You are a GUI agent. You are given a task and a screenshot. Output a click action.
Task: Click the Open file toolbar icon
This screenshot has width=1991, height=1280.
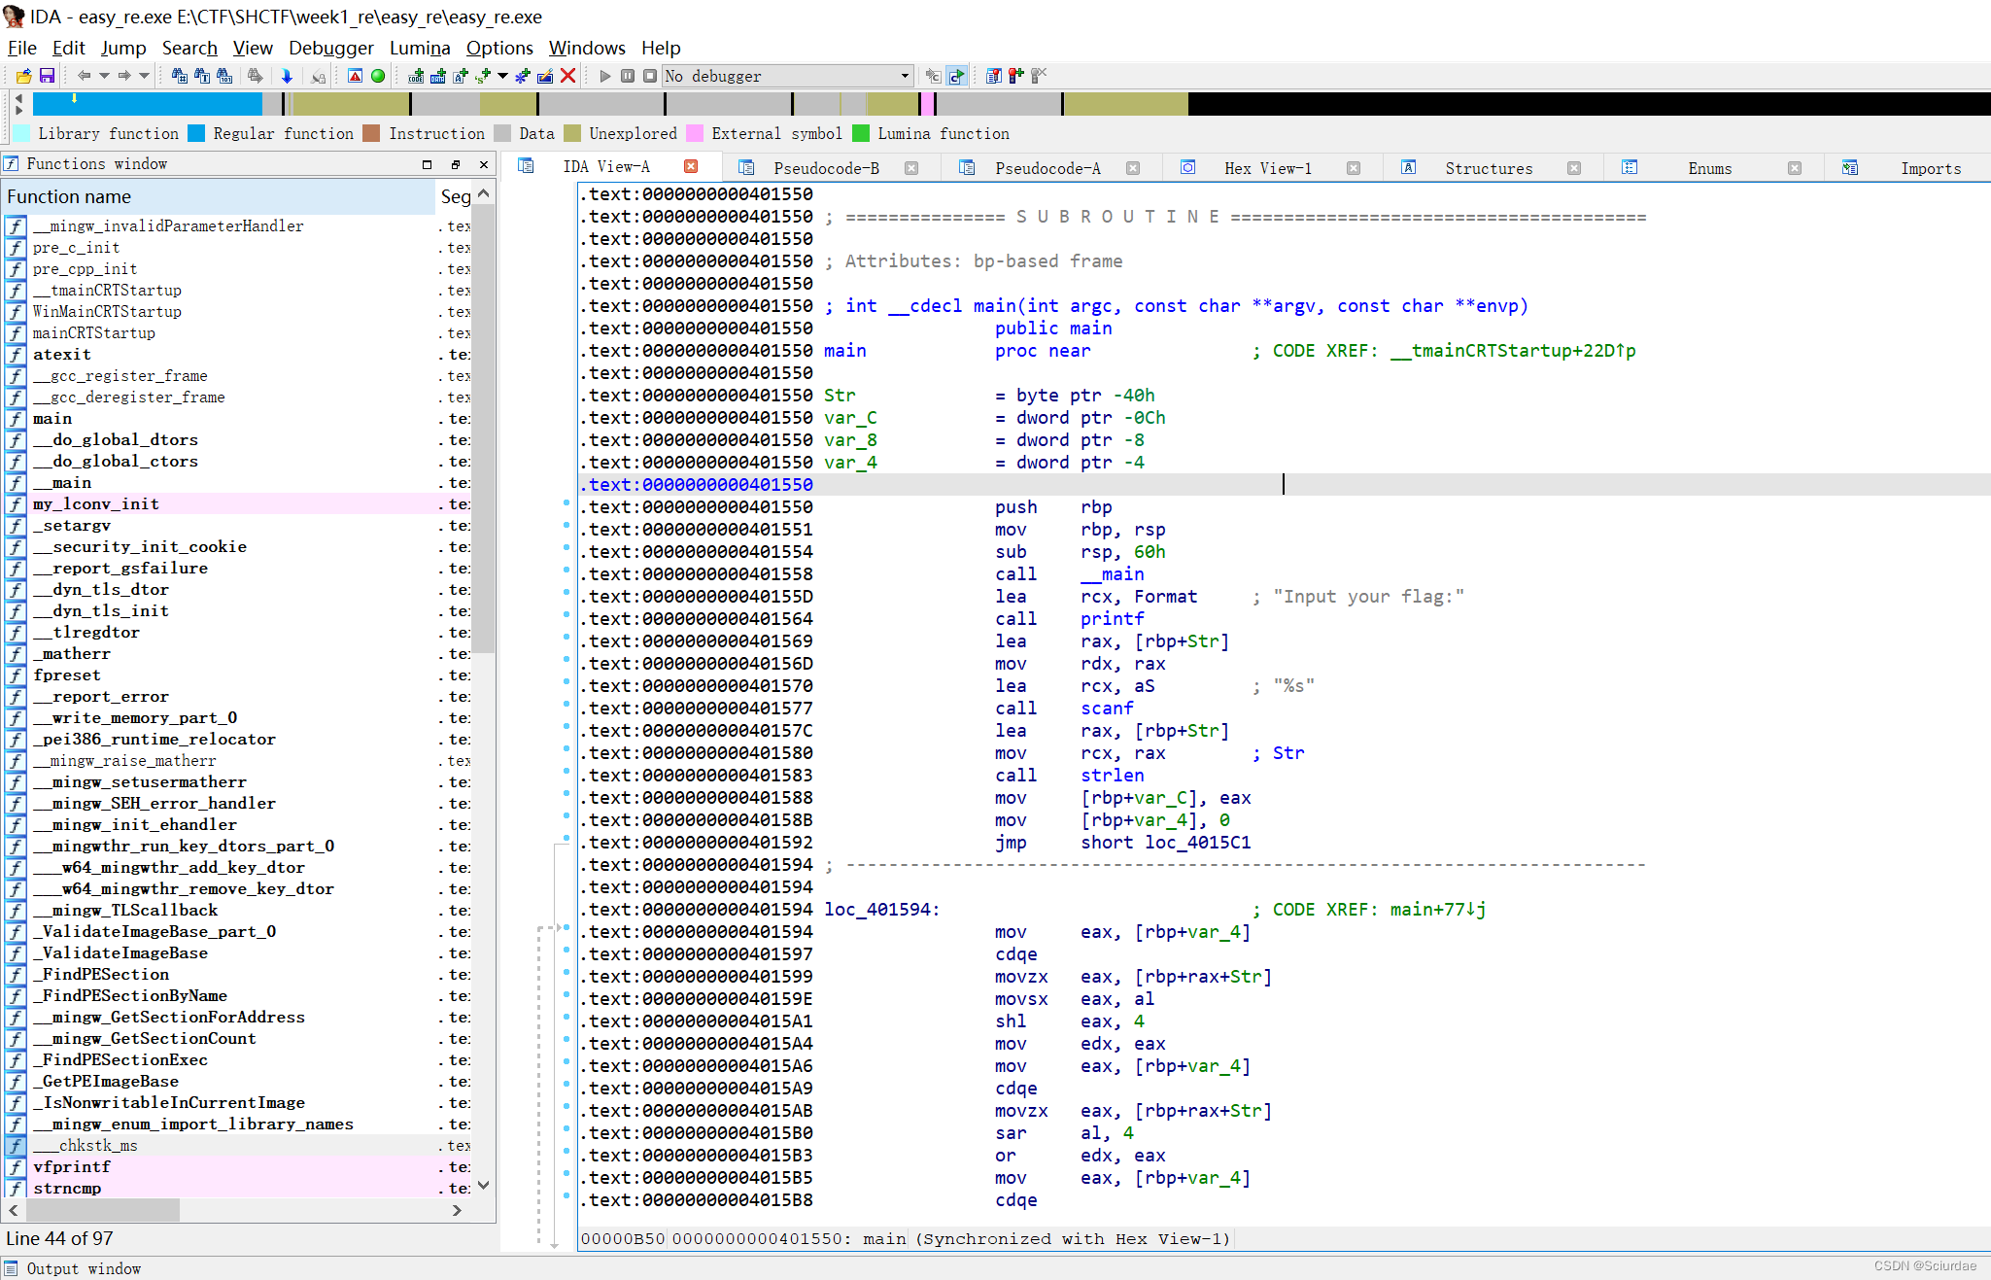click(x=23, y=76)
